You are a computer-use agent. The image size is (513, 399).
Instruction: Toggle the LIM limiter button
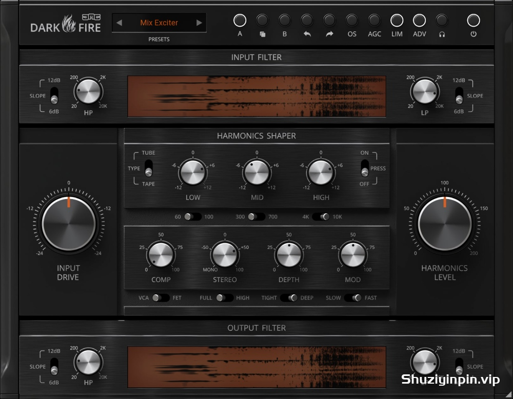[x=397, y=21]
